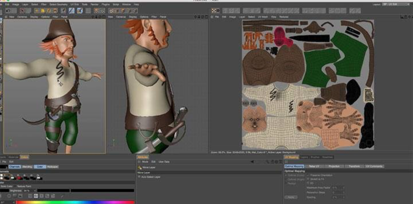
Task: Open UV Mesh menu in texture view
Action: [x=263, y=17]
